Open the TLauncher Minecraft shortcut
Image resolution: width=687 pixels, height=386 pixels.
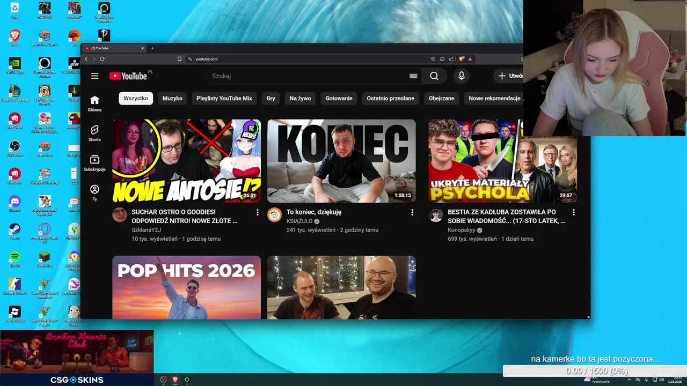point(45,259)
